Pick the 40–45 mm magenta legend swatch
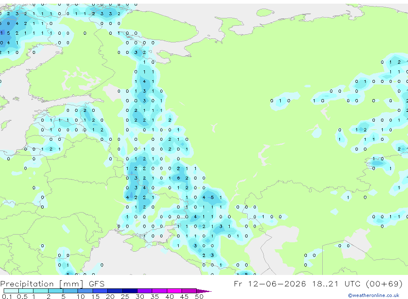Screen dimensions: 408x299 [174, 291]
